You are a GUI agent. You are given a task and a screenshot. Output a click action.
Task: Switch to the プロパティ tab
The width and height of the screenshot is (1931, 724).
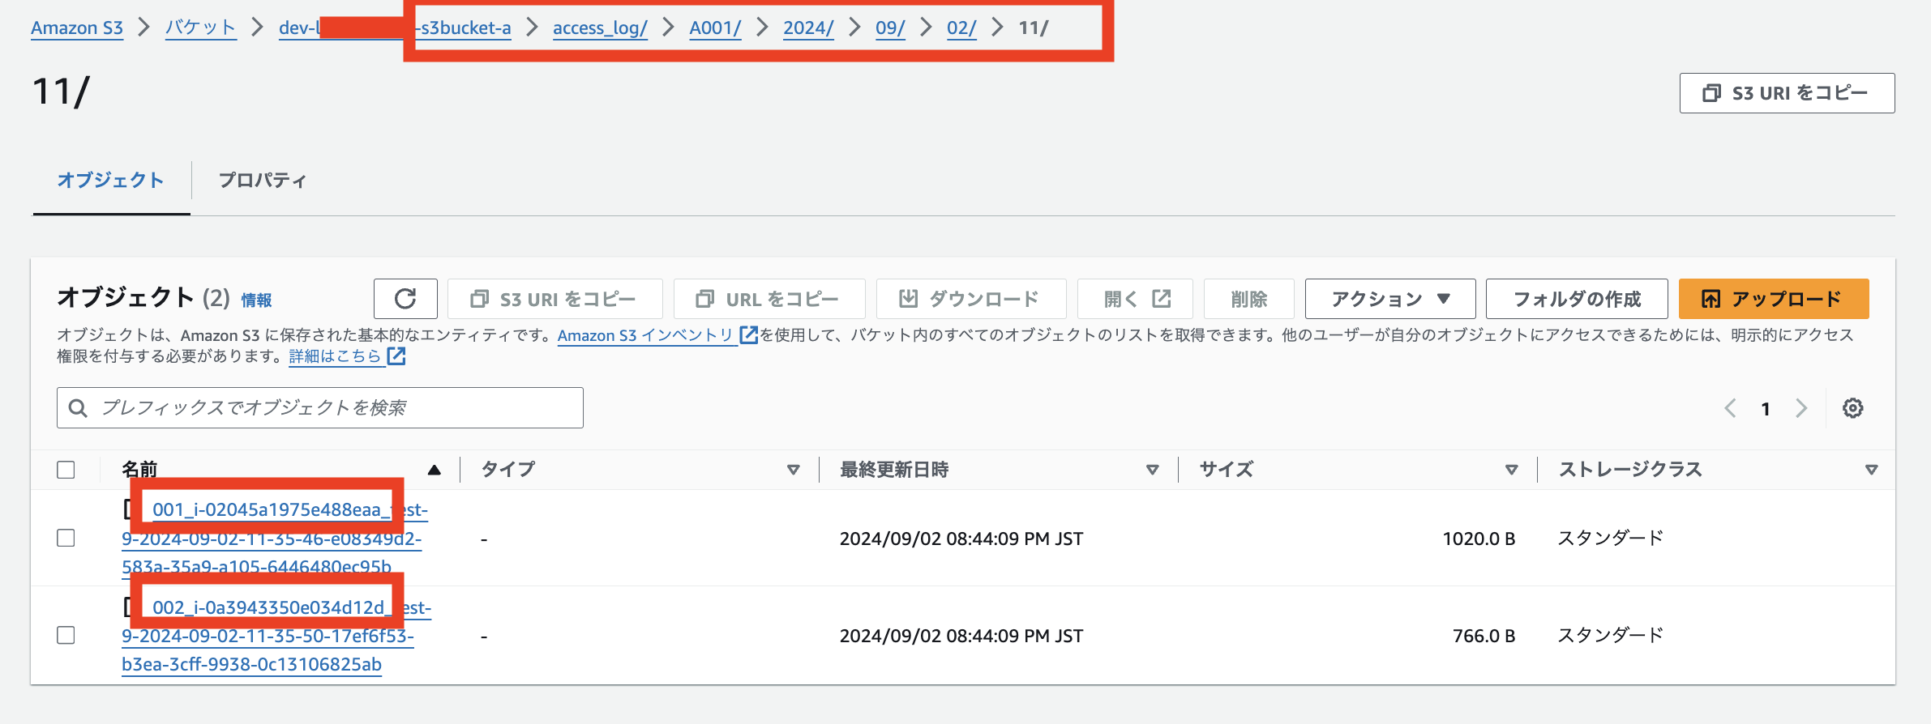point(262,180)
